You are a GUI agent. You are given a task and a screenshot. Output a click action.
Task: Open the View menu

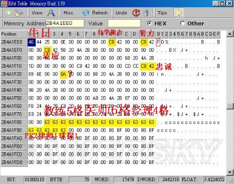click(x=37, y=13)
